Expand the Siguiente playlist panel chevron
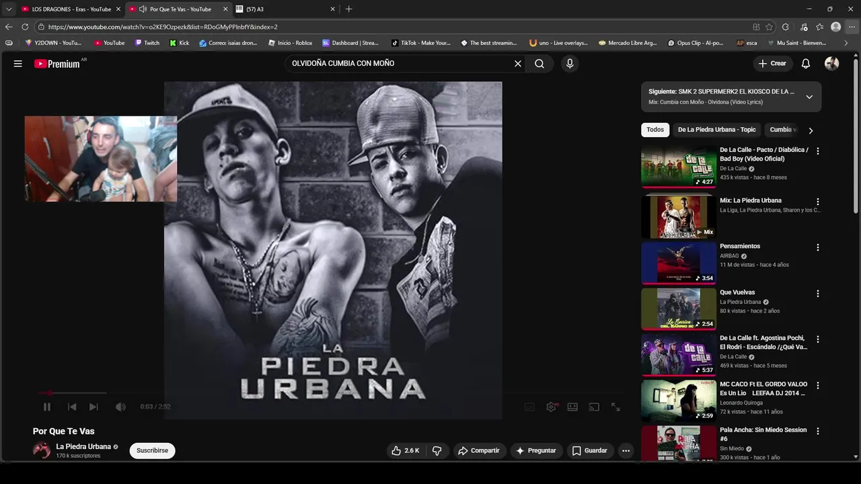861x484 pixels. point(809,97)
